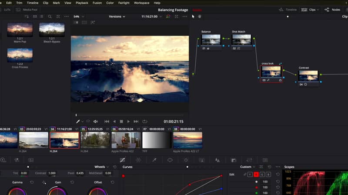Click the search icon in the gallery toolbar

pyautogui.click(x=50, y=16)
